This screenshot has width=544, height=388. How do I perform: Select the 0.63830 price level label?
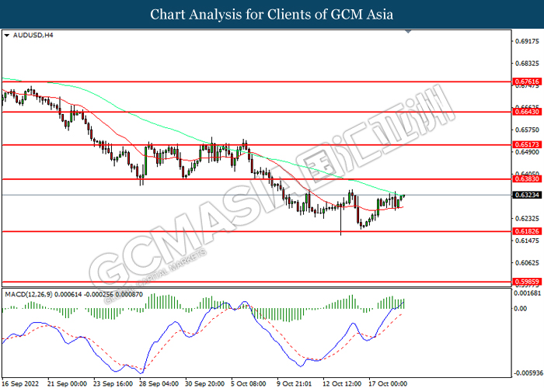coord(527,178)
